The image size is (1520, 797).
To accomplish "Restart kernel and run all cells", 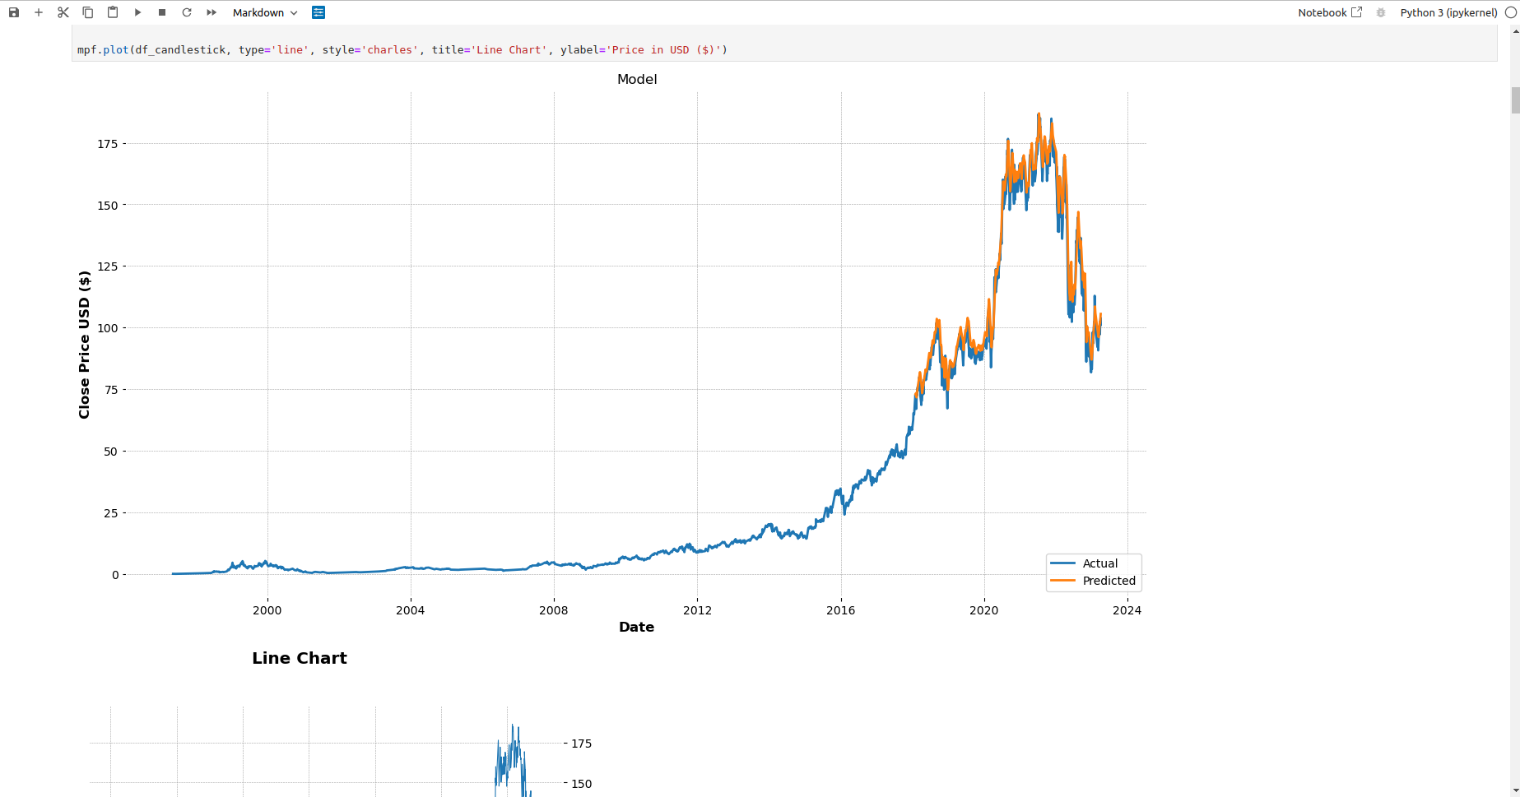I will click(211, 12).
